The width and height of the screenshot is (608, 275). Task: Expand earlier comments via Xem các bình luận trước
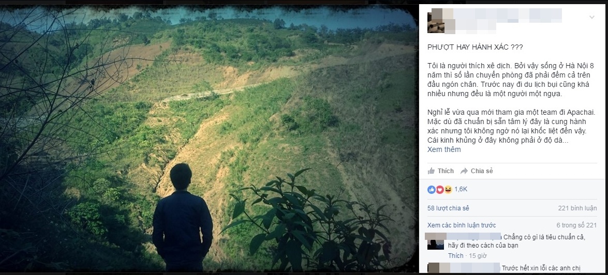(462, 225)
